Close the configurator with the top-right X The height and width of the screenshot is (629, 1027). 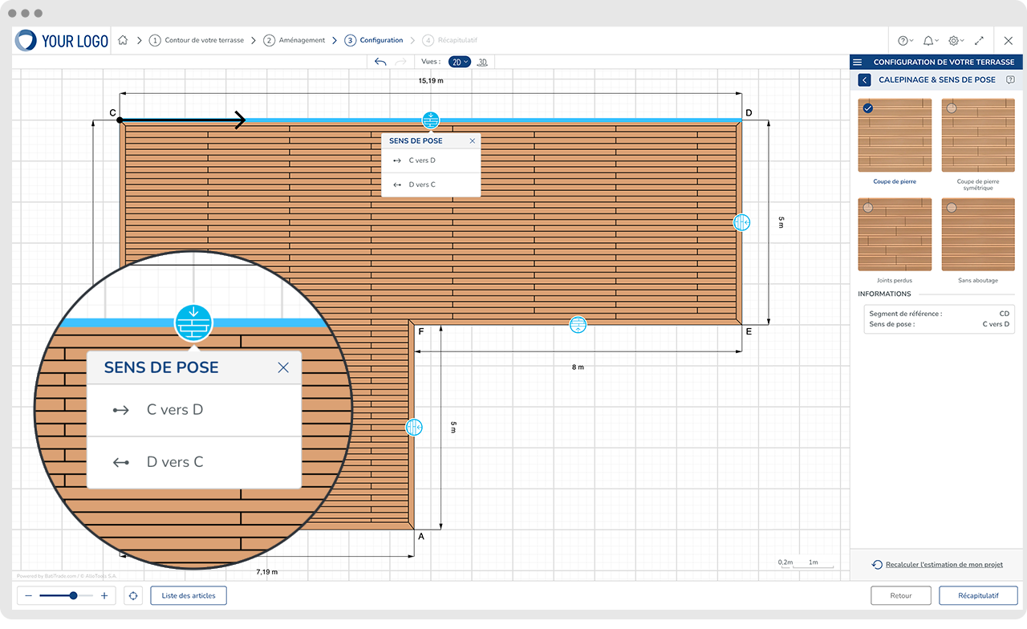(1009, 40)
